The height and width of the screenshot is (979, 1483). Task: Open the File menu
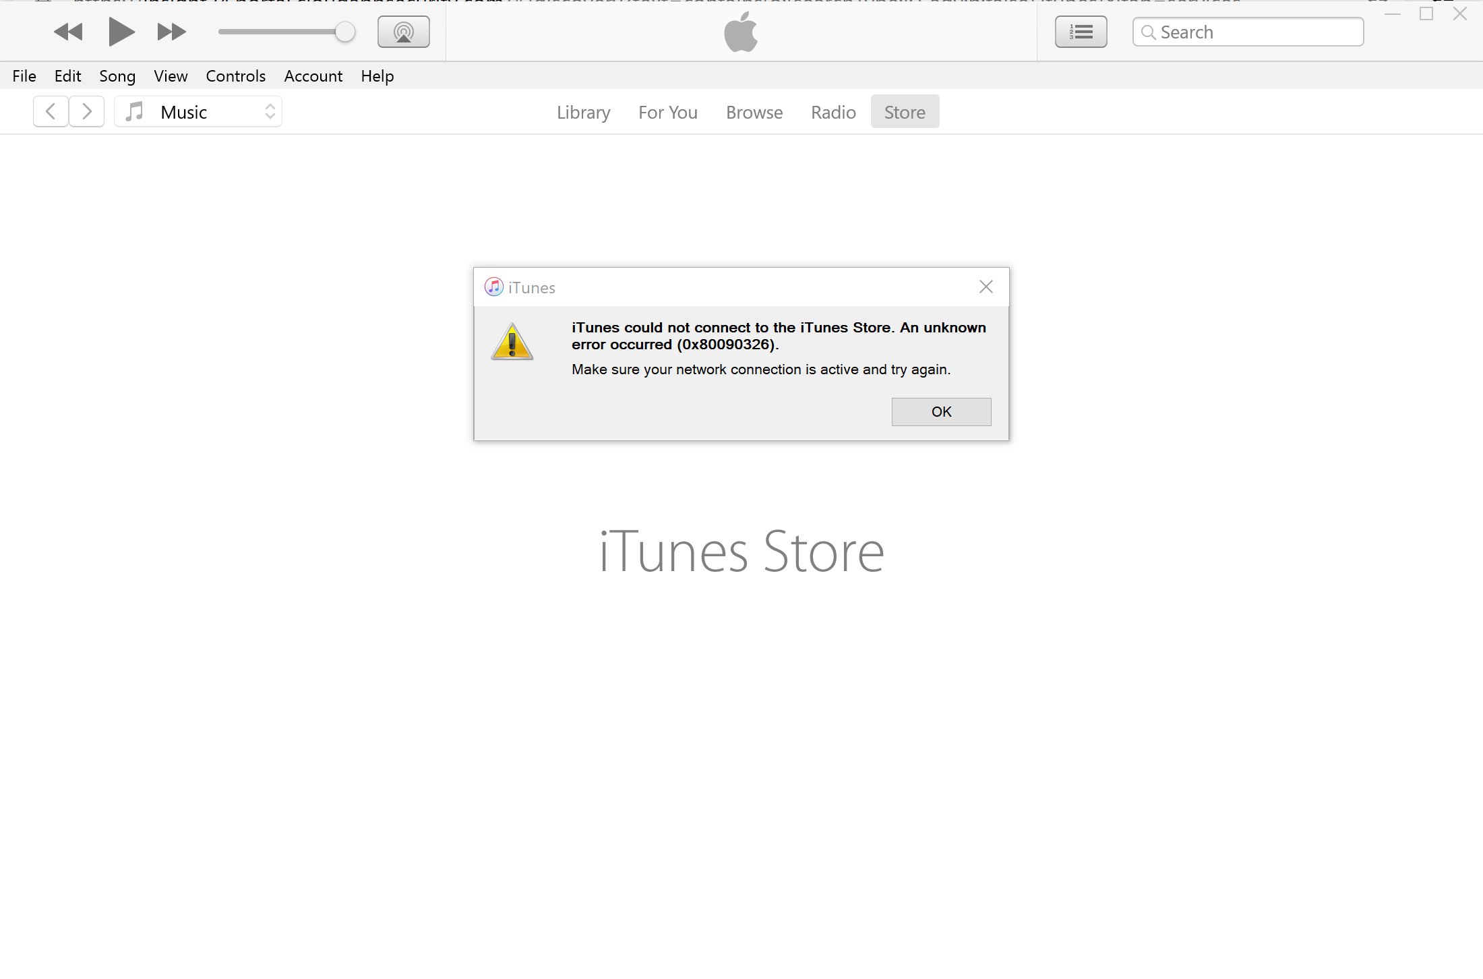24,76
